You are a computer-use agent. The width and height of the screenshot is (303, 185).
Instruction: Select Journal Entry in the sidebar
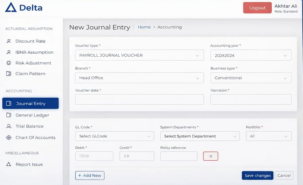pos(30,103)
